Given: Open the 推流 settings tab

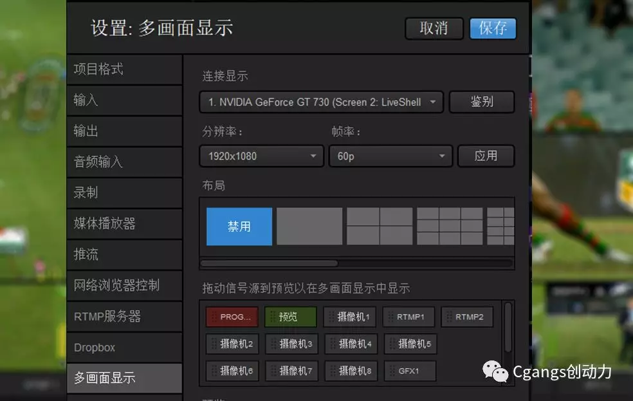Looking at the screenshot, I should pos(124,255).
